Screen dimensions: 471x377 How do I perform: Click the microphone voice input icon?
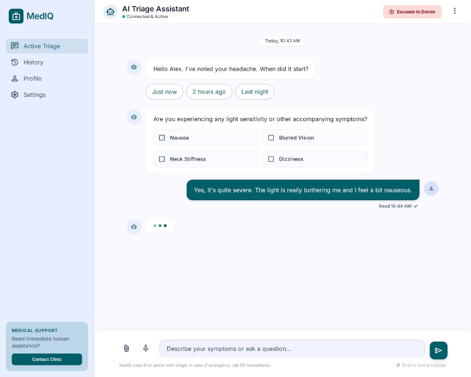pos(146,348)
